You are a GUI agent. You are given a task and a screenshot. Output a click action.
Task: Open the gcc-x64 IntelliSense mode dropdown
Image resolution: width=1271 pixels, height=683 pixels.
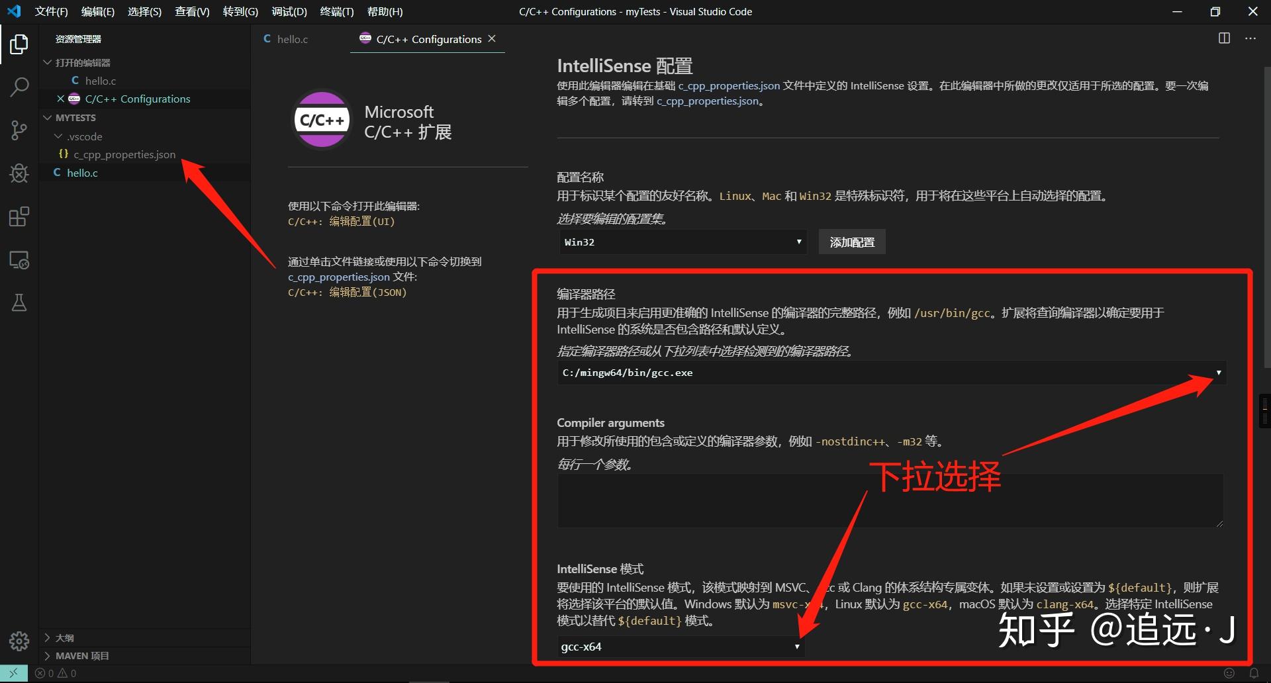(679, 647)
